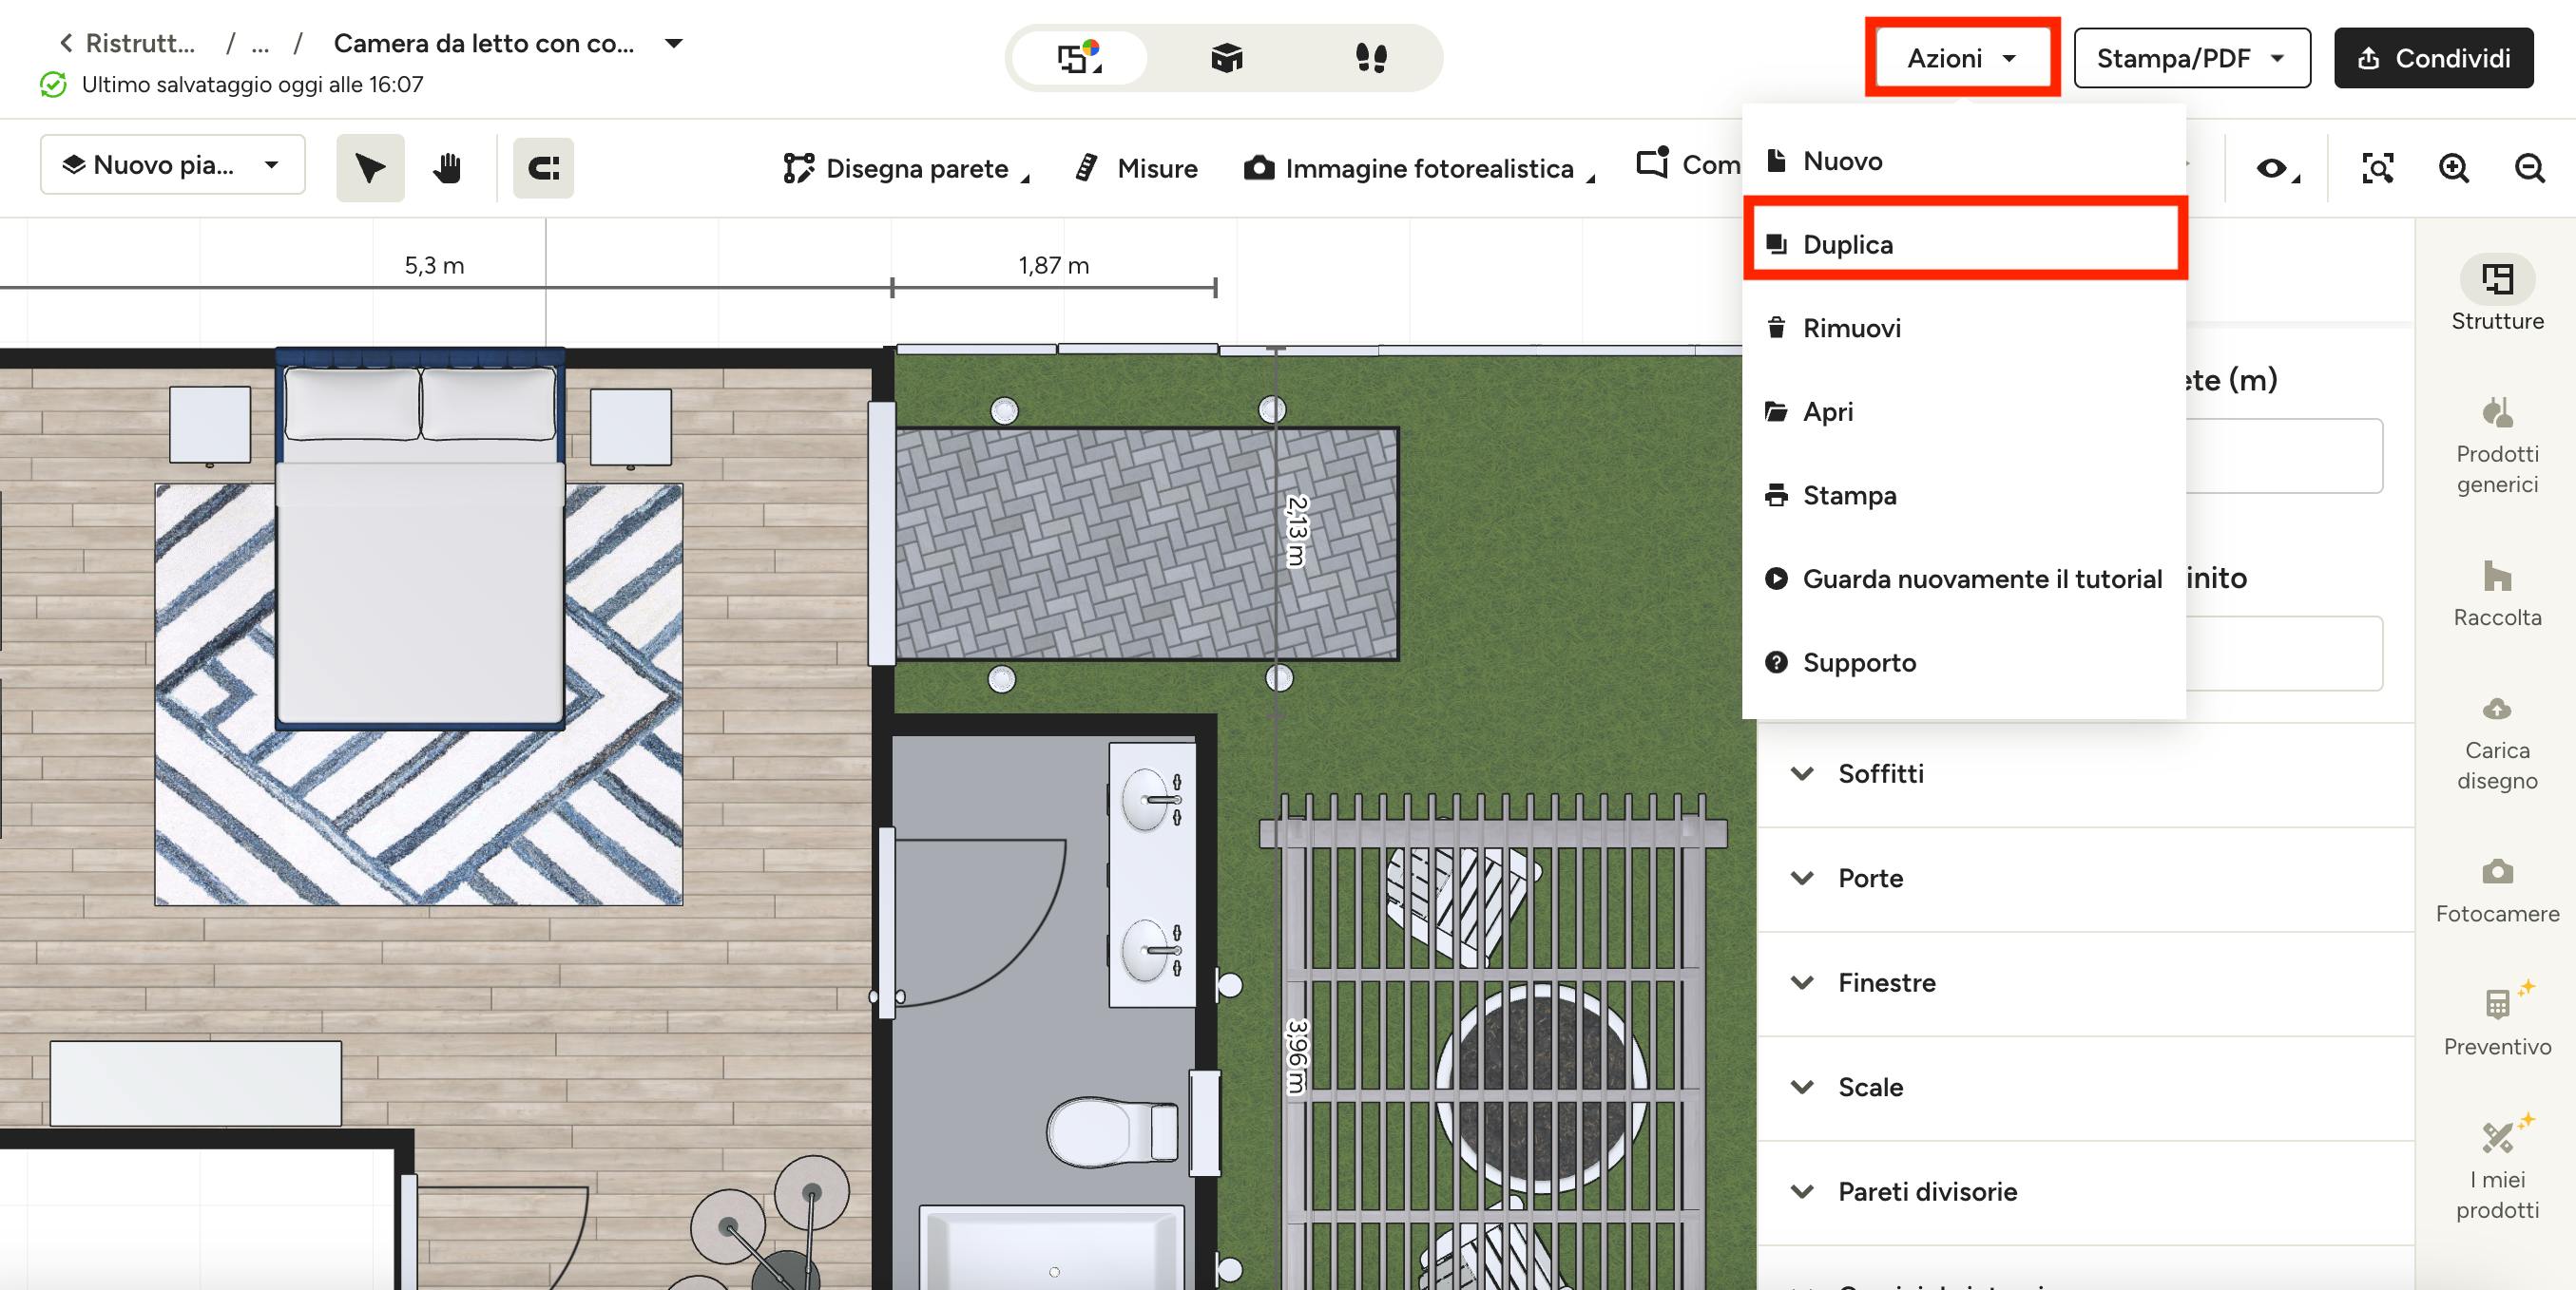Click the 3,96 m dimension label

click(1296, 1055)
